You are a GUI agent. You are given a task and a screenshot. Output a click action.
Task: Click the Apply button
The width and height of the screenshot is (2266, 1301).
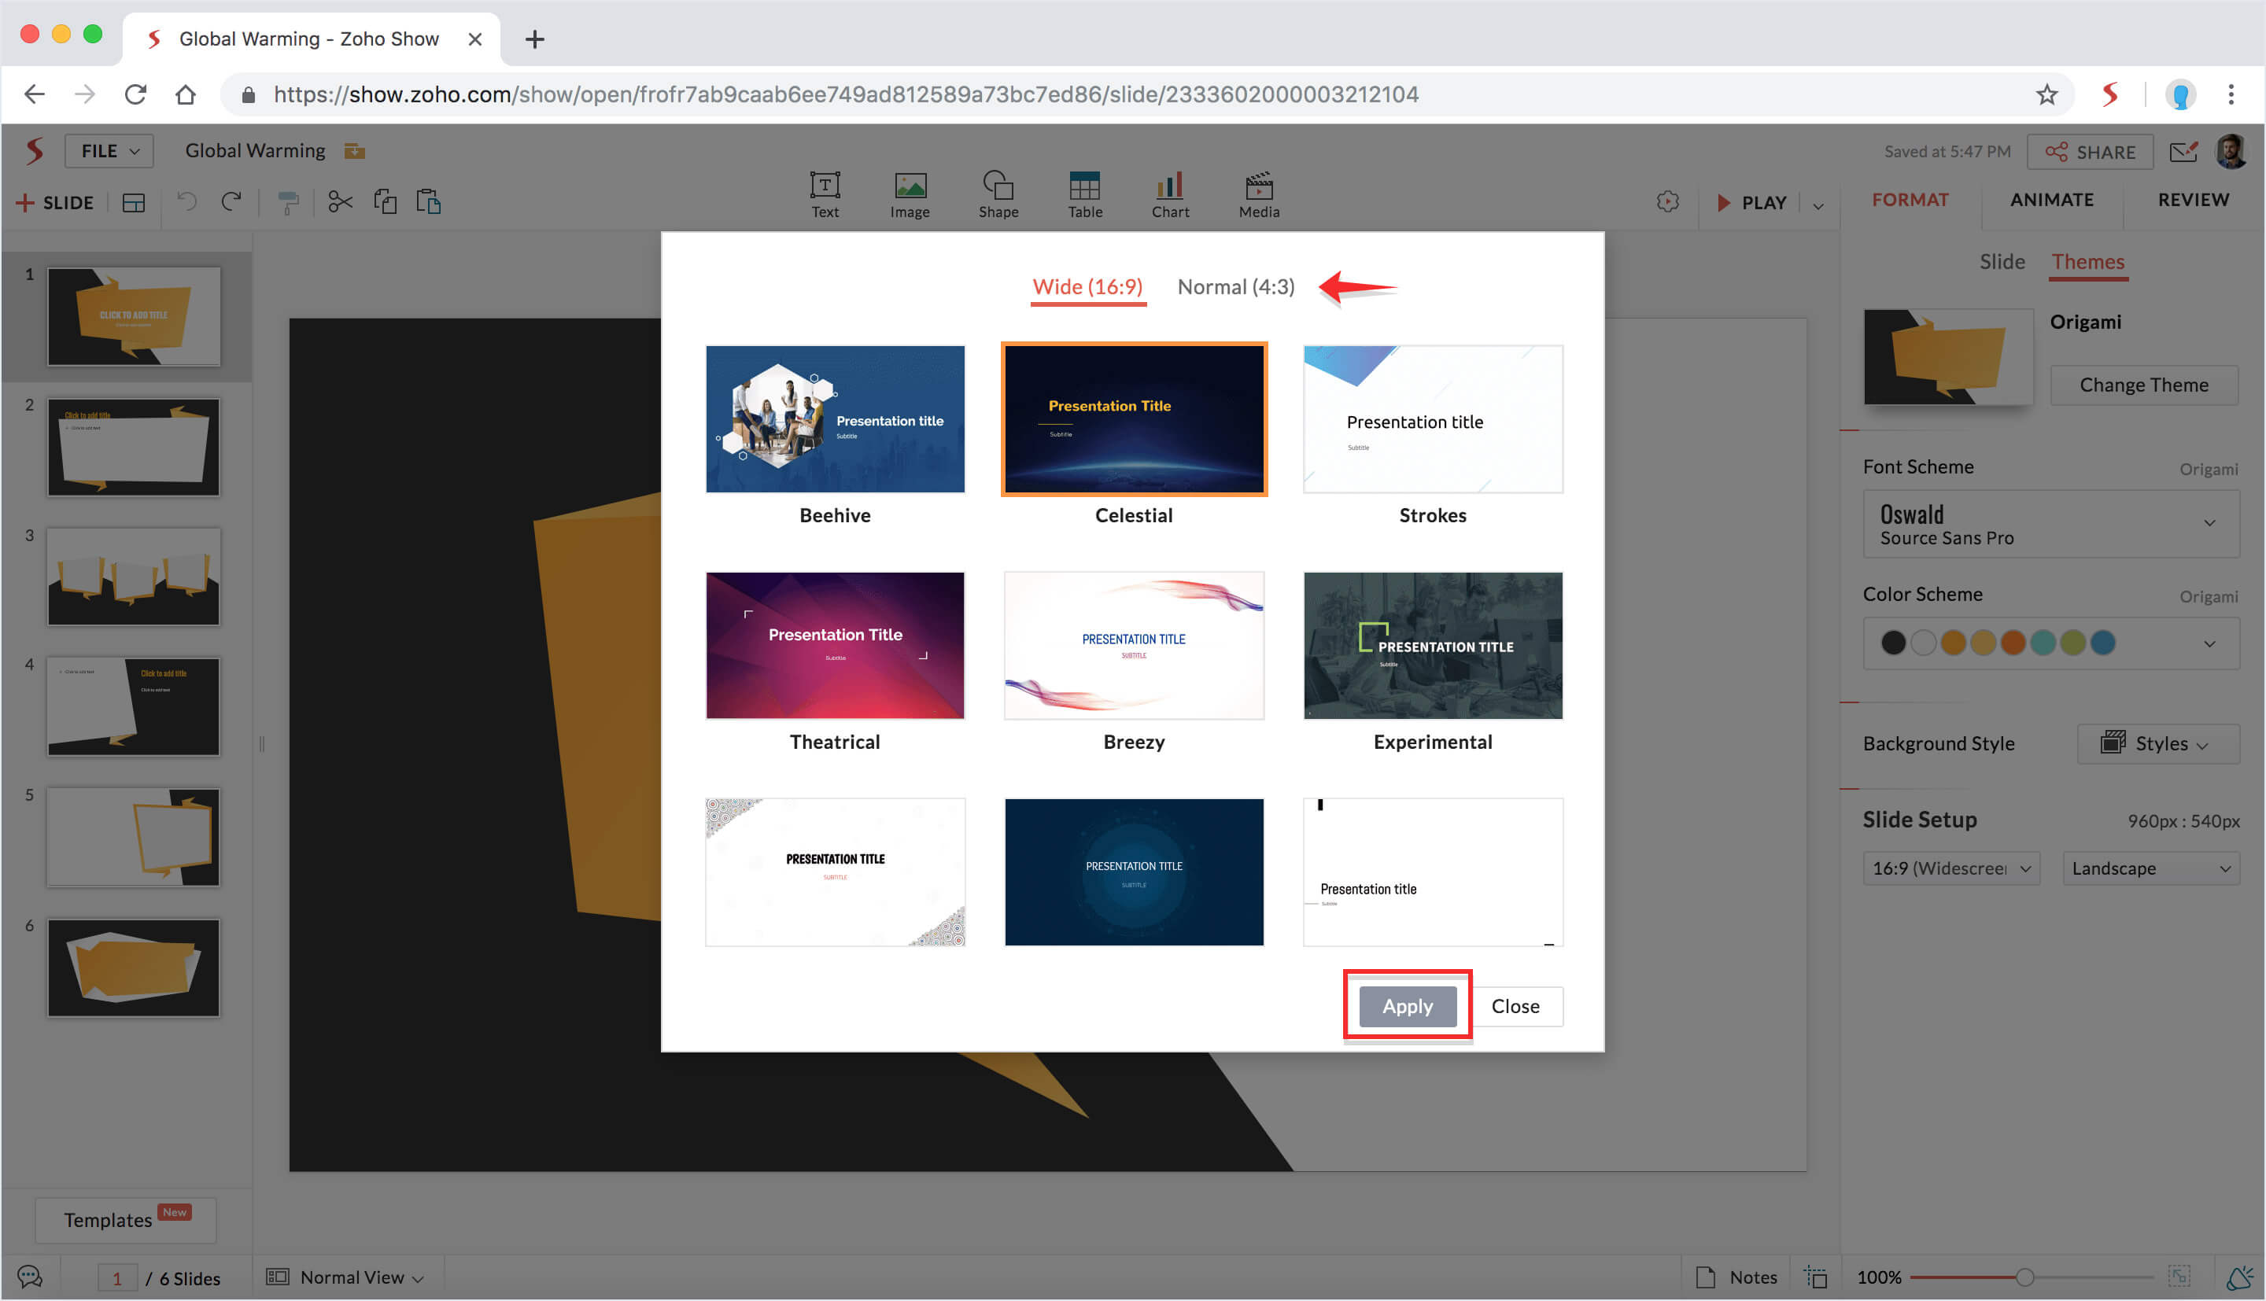tap(1407, 1006)
